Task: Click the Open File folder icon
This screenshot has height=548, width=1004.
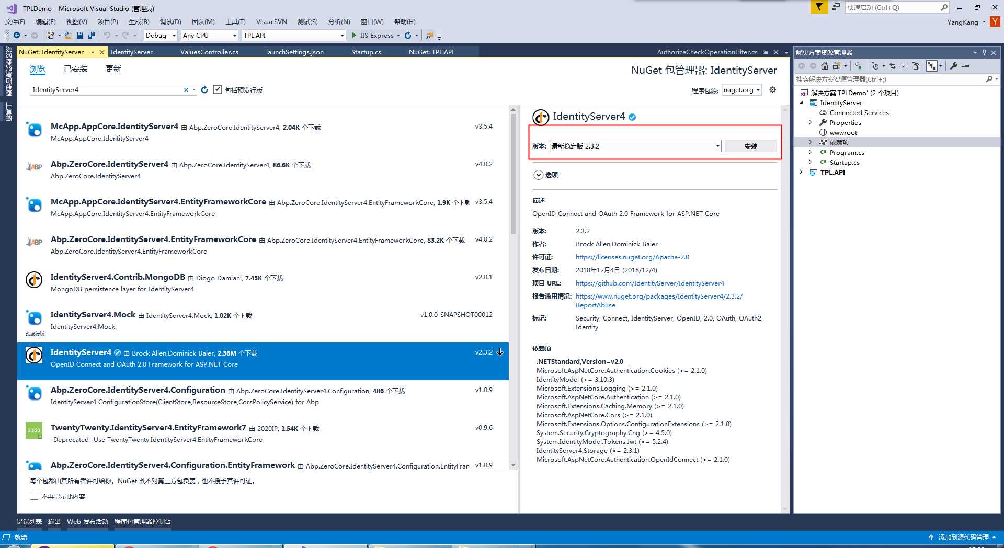Action: coord(69,35)
